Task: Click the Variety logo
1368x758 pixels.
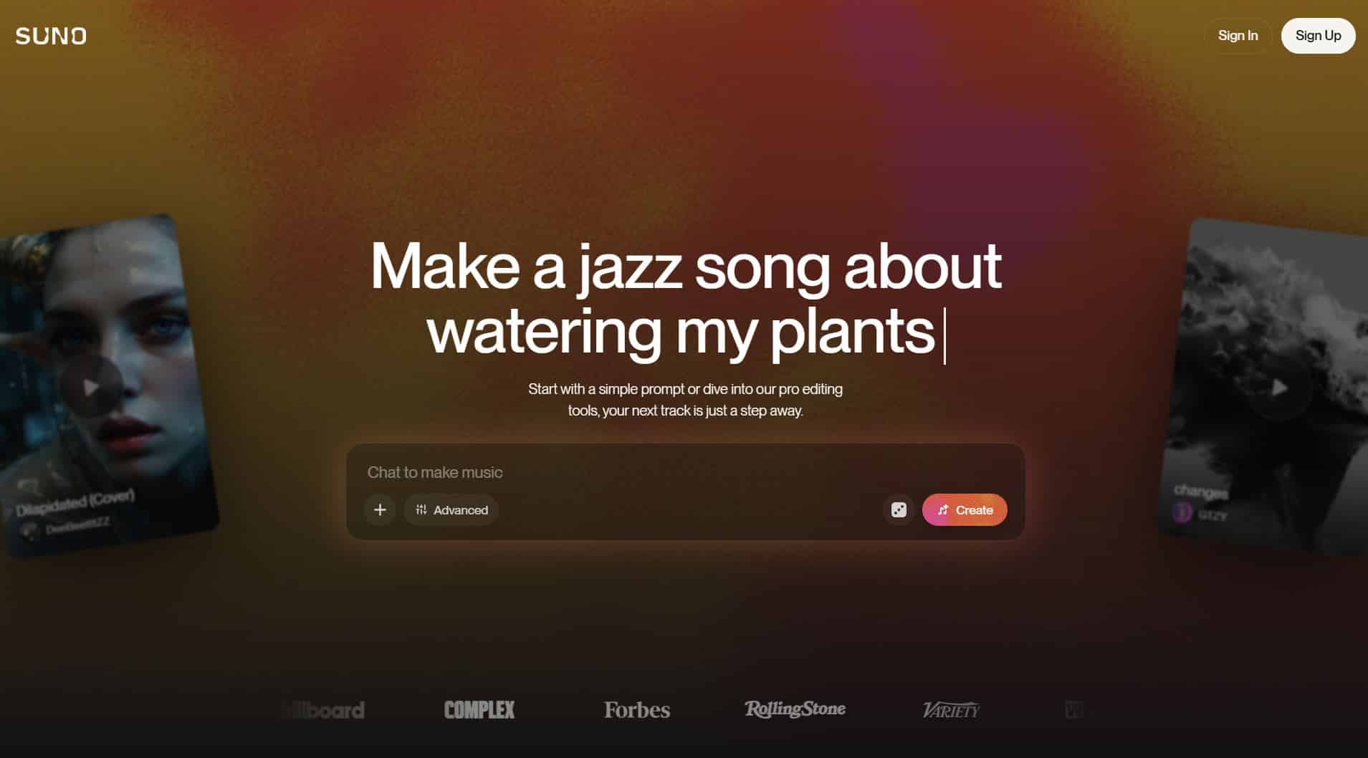Action: coord(951,710)
